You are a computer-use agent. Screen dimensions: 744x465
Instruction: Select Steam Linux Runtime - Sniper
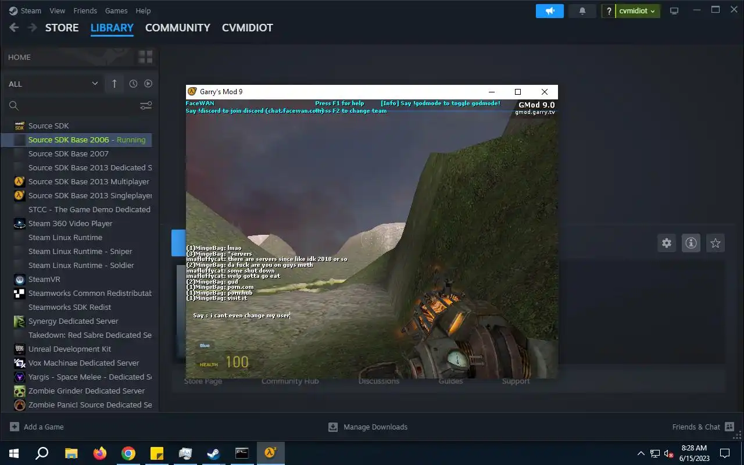click(x=77, y=251)
